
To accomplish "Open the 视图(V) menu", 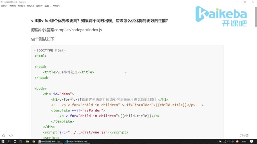I will [39, 6].
